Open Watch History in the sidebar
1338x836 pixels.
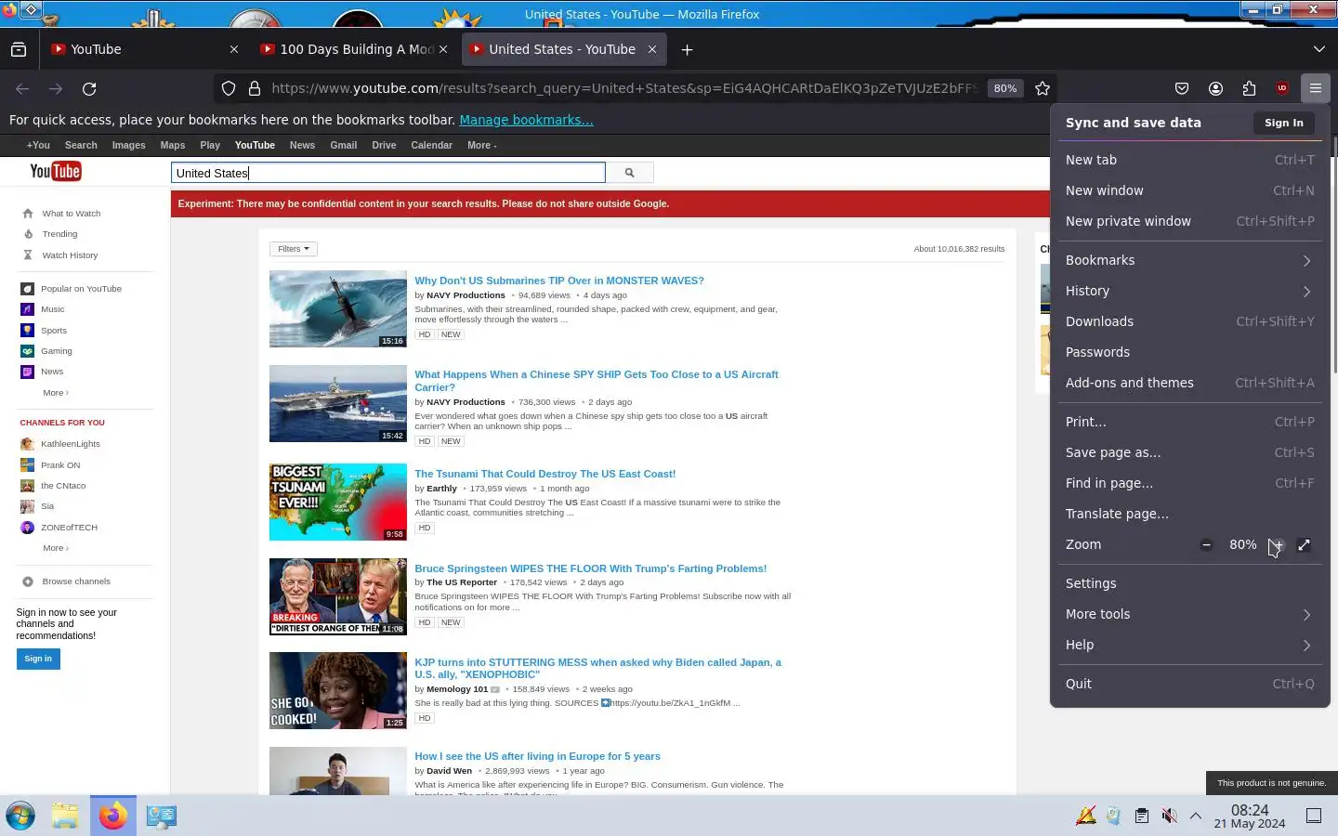coord(70,255)
